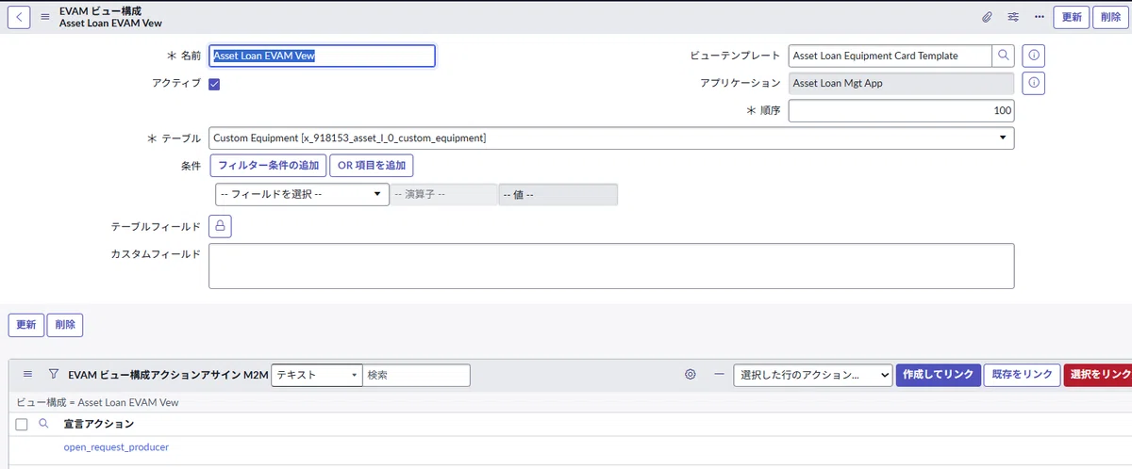Open the form personalize settings icon
Image resolution: width=1132 pixels, height=469 pixels.
pos(1013,17)
